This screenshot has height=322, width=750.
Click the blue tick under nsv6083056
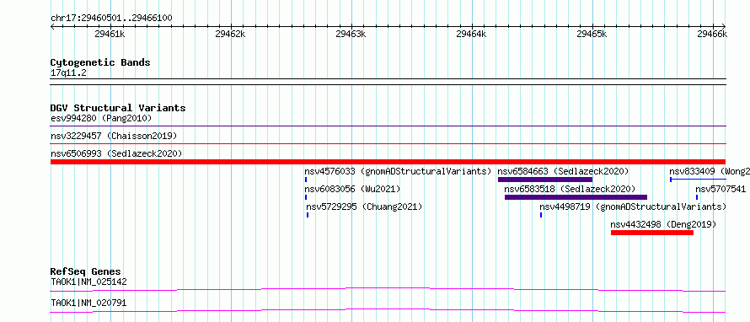(x=306, y=197)
